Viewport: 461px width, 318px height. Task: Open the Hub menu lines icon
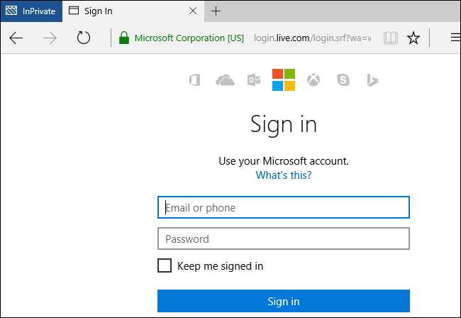[x=456, y=38]
